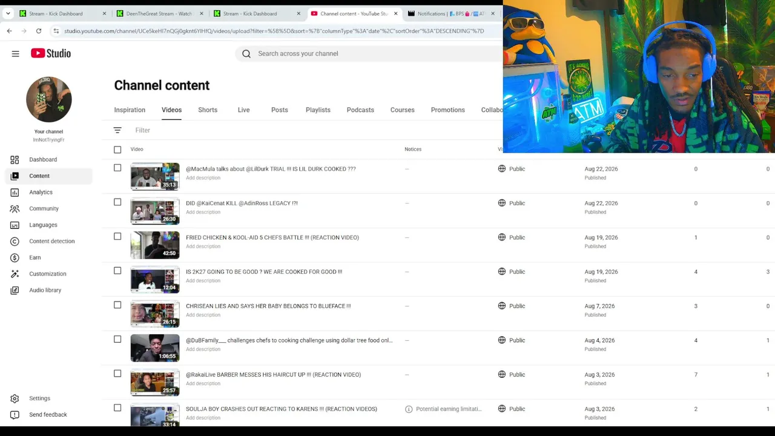
Task: Switch to the Shorts tab
Action: (x=208, y=110)
